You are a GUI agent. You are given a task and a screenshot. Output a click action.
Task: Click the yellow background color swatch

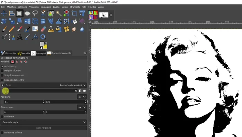coord(45,47)
